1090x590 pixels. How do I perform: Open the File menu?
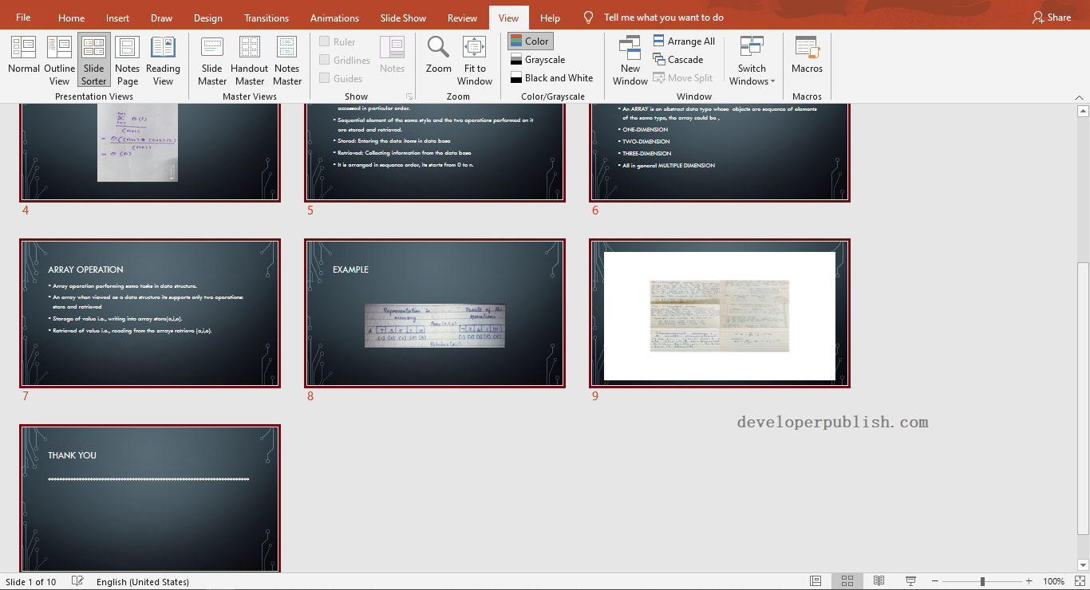[23, 18]
